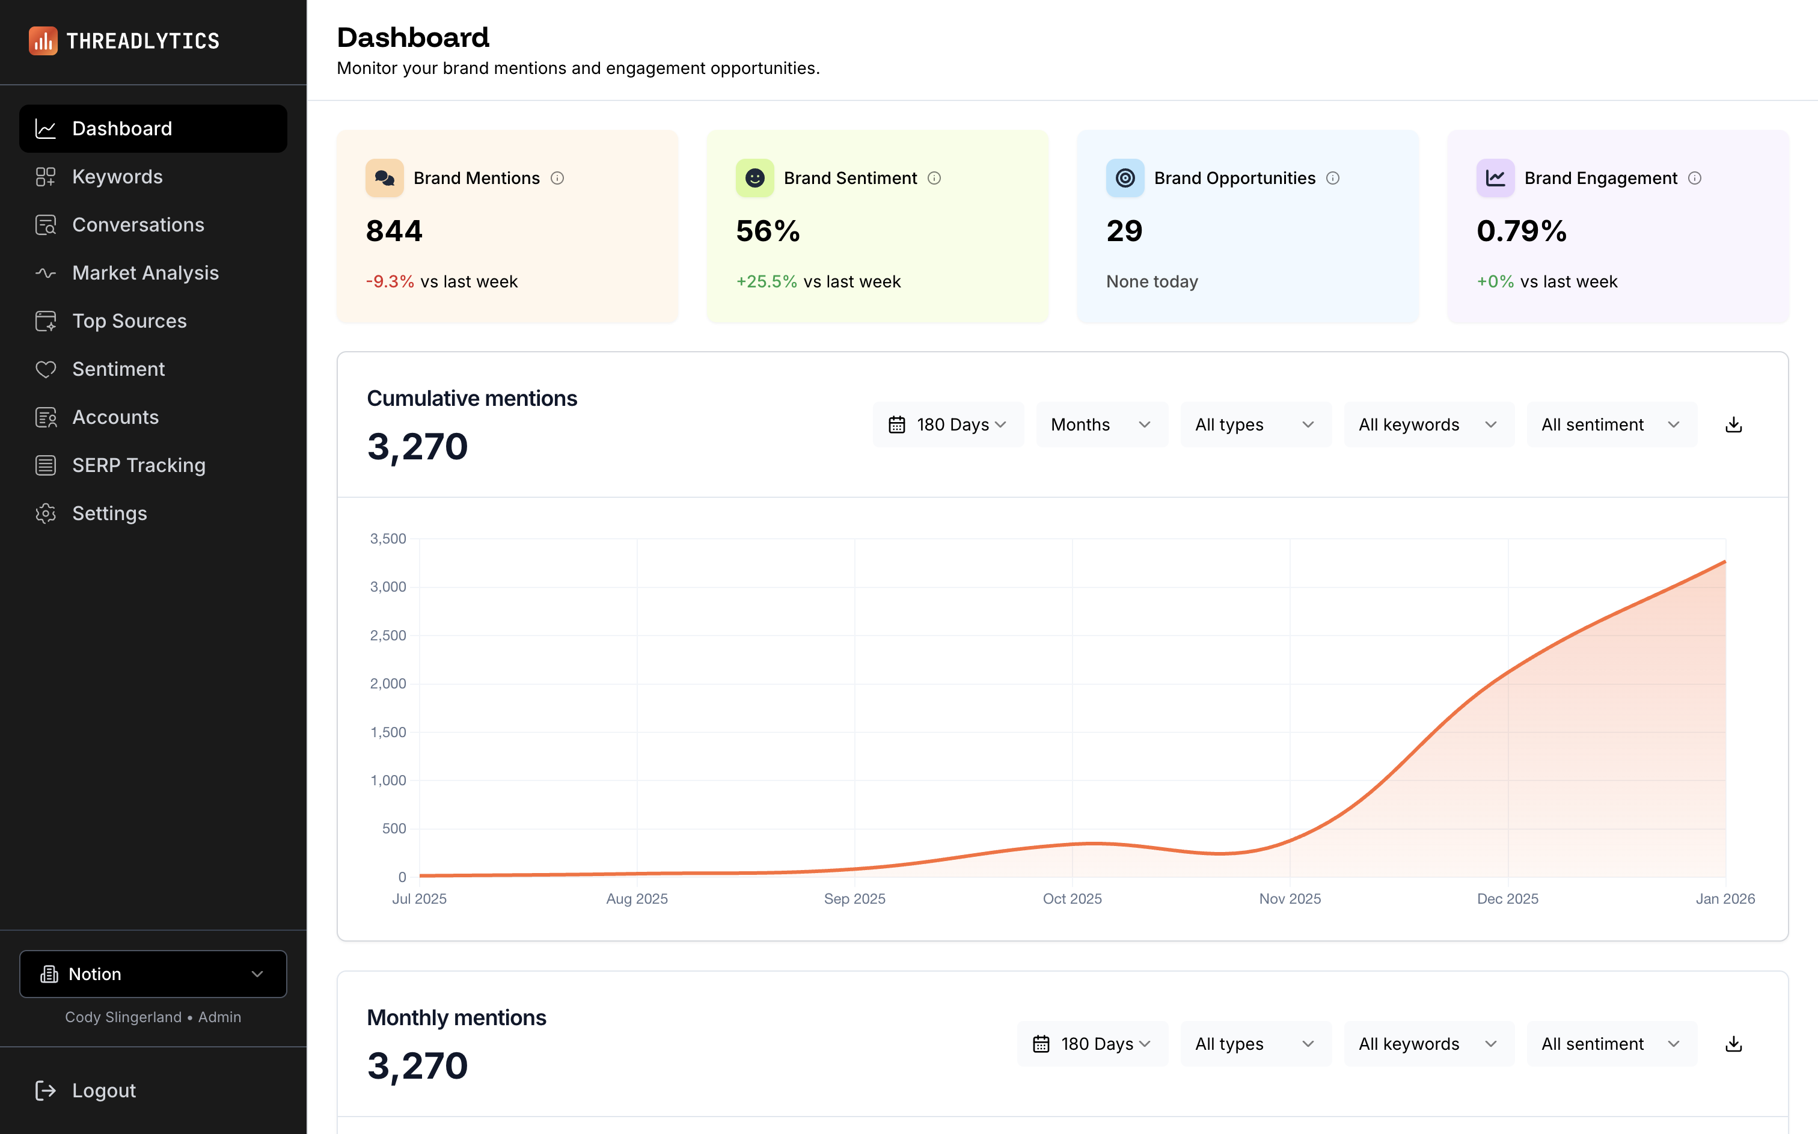Click the Threadlytics logo icon

click(43, 41)
